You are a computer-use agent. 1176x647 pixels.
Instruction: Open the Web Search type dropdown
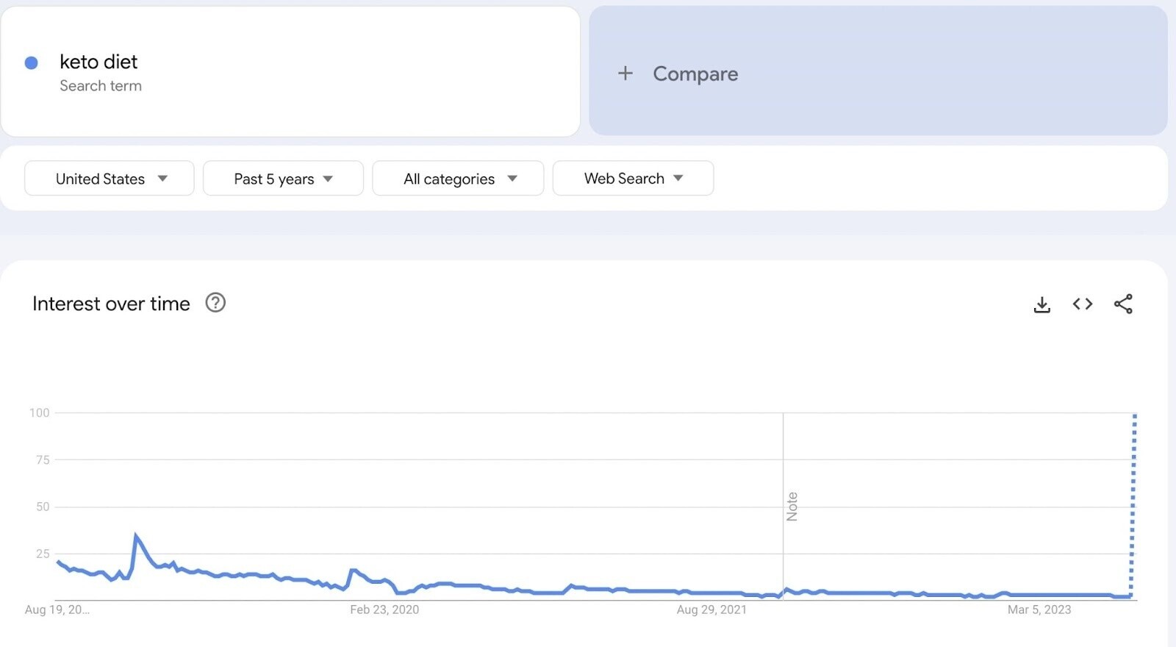(x=633, y=179)
